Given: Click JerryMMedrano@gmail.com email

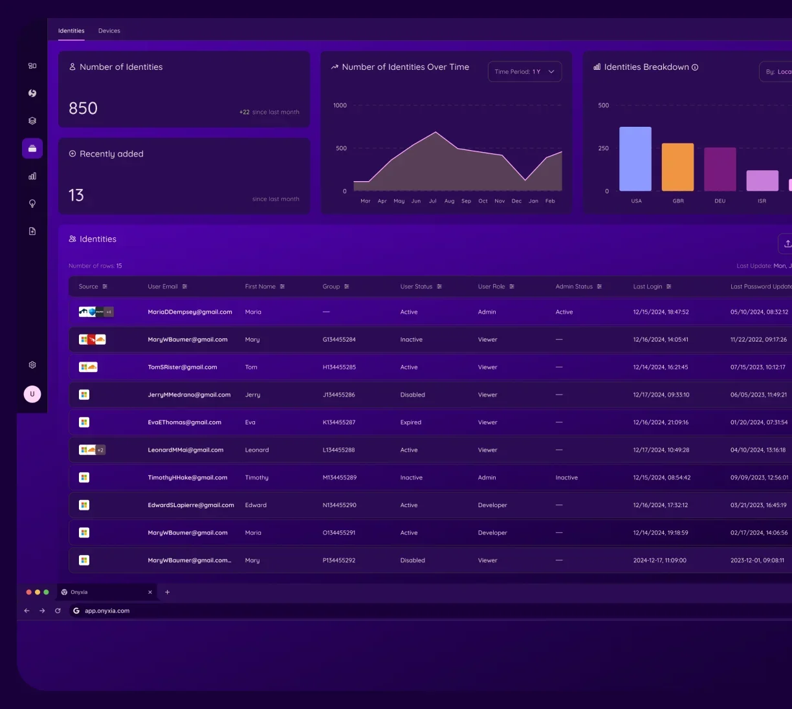Looking at the screenshot, I should pyautogui.click(x=189, y=395).
